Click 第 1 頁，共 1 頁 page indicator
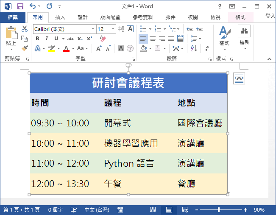Screen dimensions: 276x215 coord(22,210)
